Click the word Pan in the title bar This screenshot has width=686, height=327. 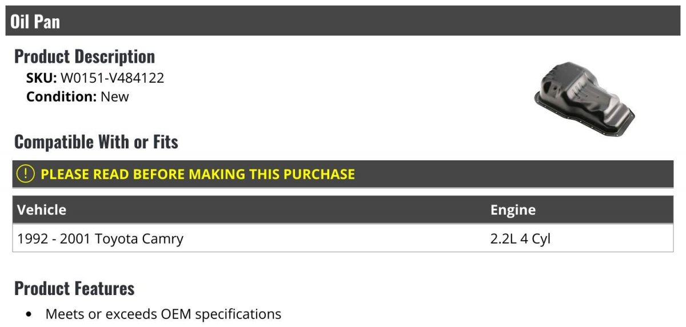(48, 22)
